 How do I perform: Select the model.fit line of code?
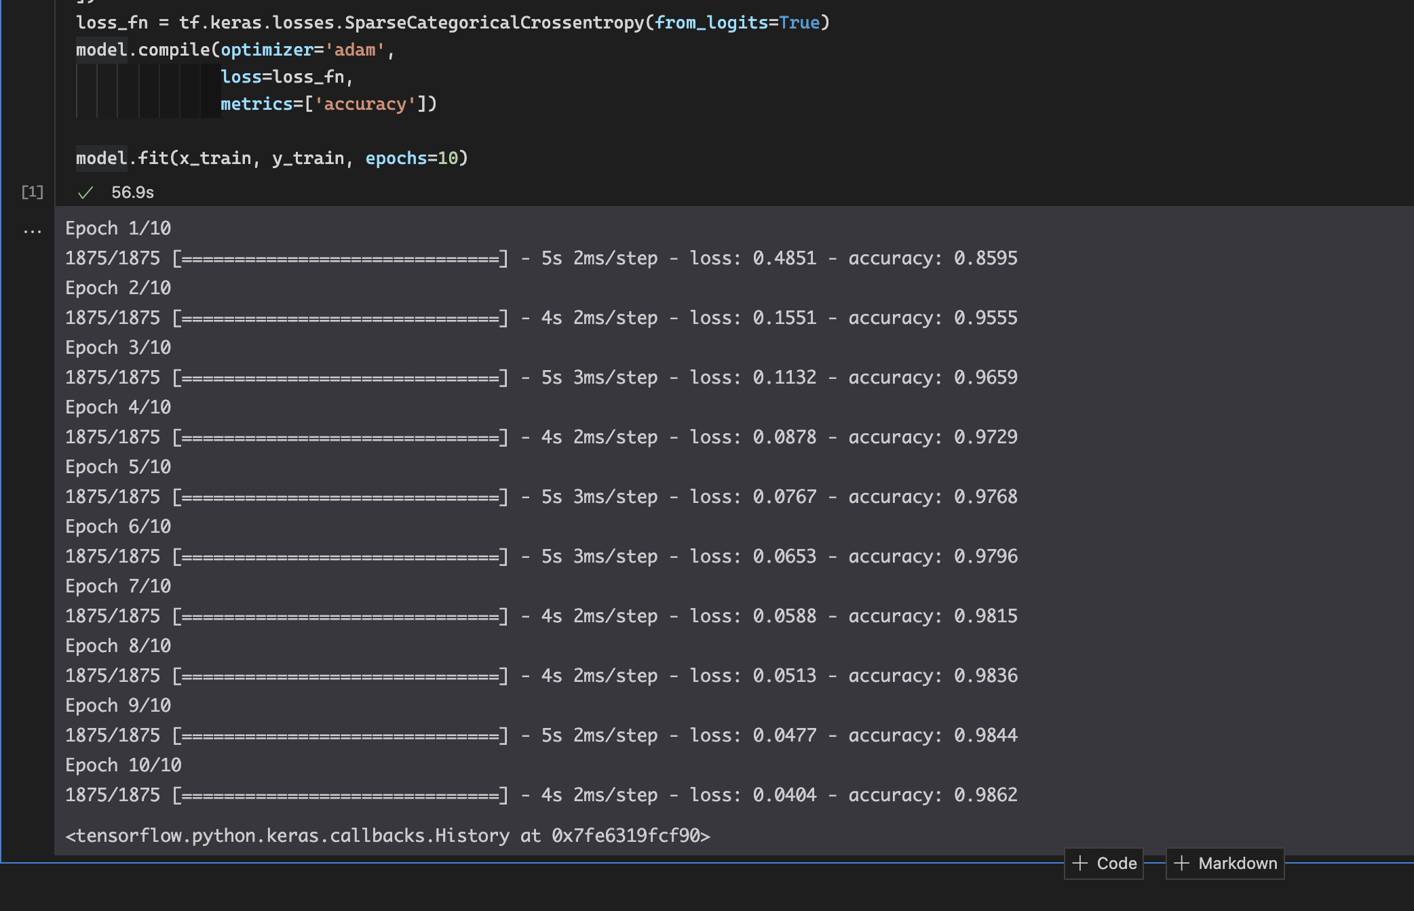271,157
